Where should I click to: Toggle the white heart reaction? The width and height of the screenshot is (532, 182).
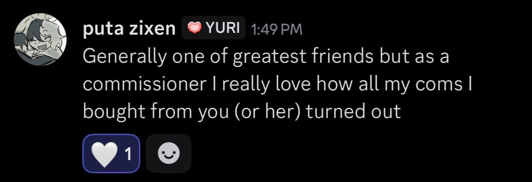pos(111,153)
